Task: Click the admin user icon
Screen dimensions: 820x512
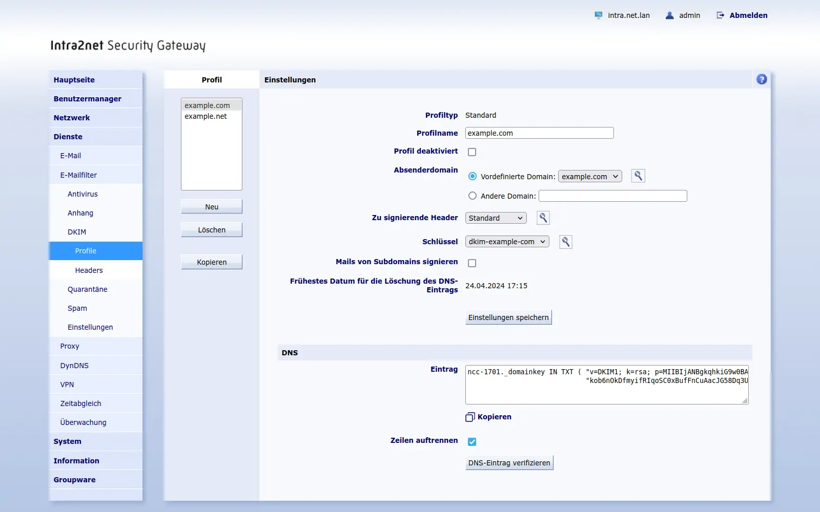Action: click(669, 15)
